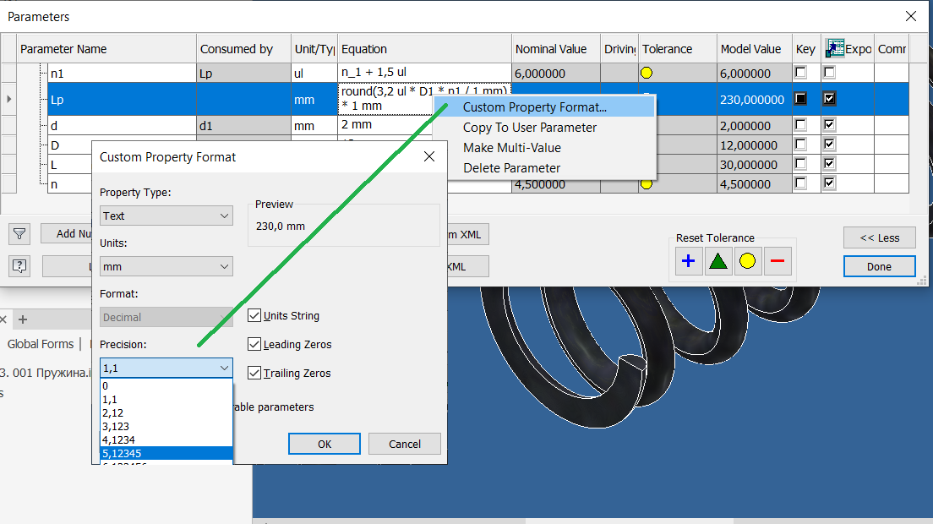
Task: Click the yellow circle tolerance icon
Action: coord(748,261)
